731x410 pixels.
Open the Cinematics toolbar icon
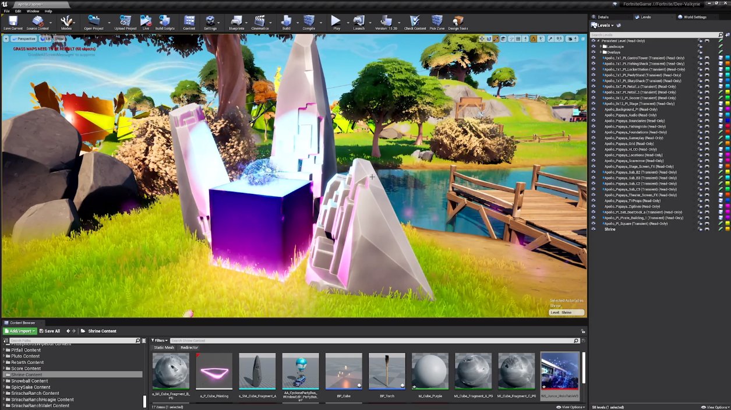260,23
